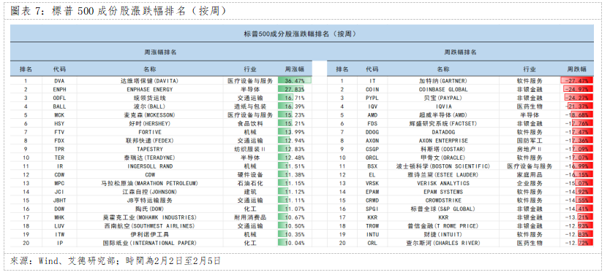Screen dimensions: 610x275
Task: Click the PYPL ticker code
Action: pos(372,98)
